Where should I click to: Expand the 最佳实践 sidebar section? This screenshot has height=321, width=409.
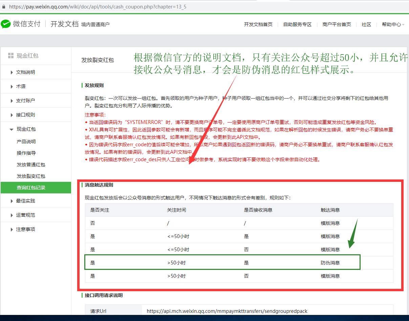click(25, 201)
